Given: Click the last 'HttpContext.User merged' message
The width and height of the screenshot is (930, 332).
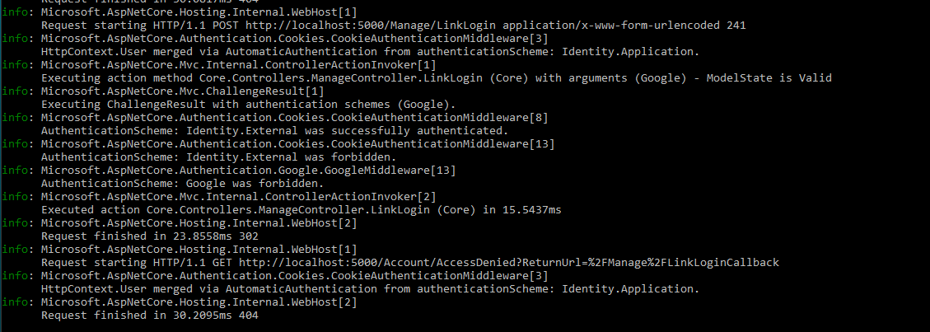Looking at the screenshot, I should pyautogui.click(x=370, y=288).
